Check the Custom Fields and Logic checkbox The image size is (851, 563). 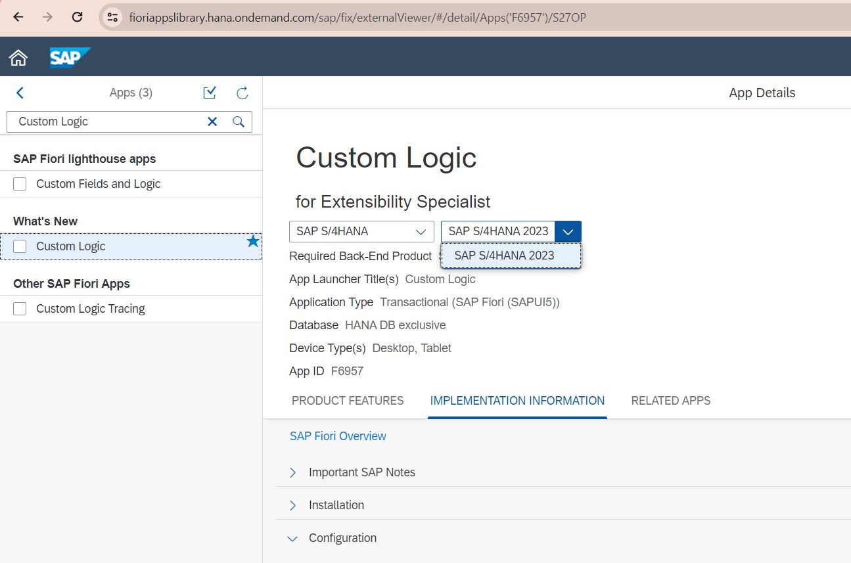pos(20,184)
